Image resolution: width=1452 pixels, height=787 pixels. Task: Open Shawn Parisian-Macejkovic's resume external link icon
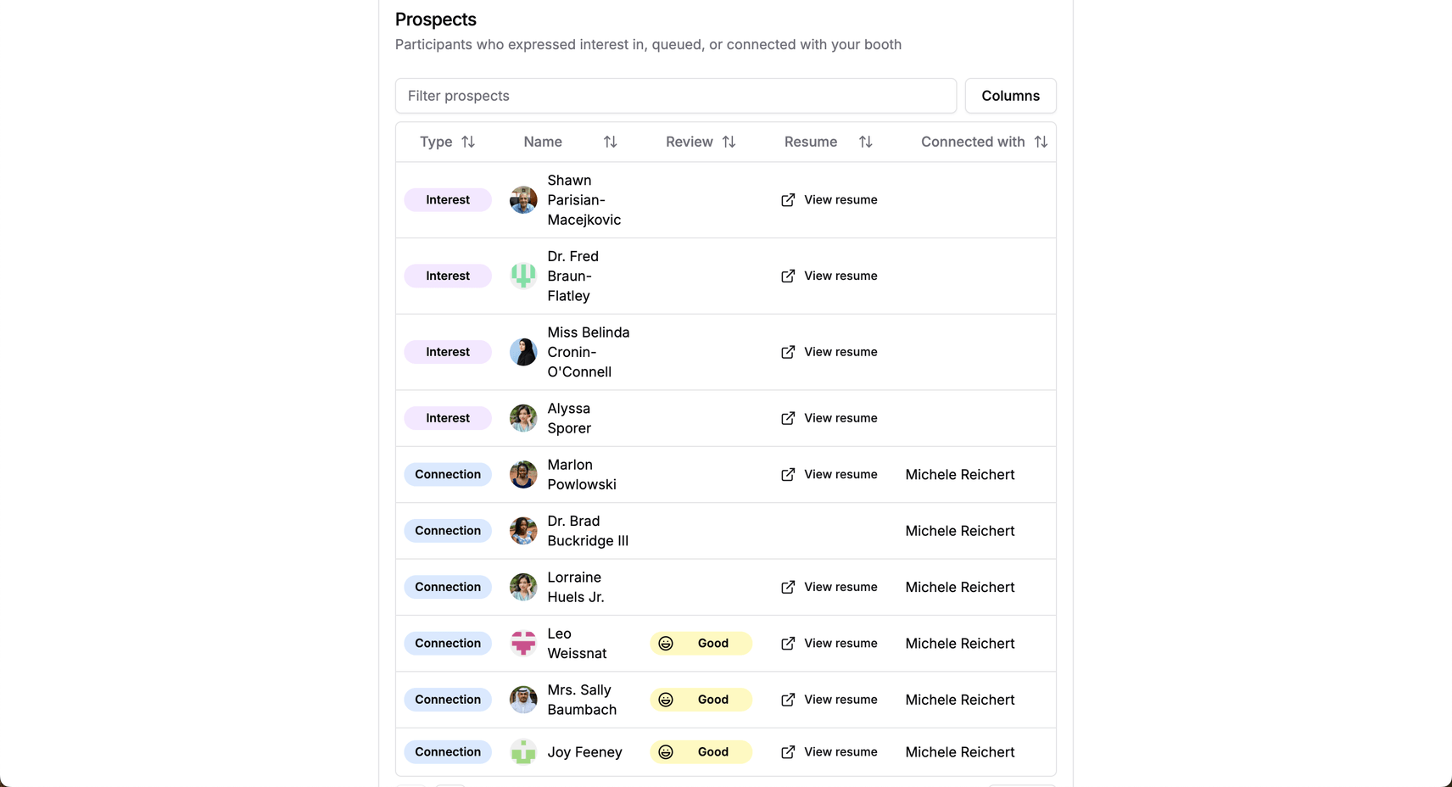click(x=788, y=200)
